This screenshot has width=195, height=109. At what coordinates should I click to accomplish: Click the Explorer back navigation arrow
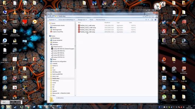(49, 16)
